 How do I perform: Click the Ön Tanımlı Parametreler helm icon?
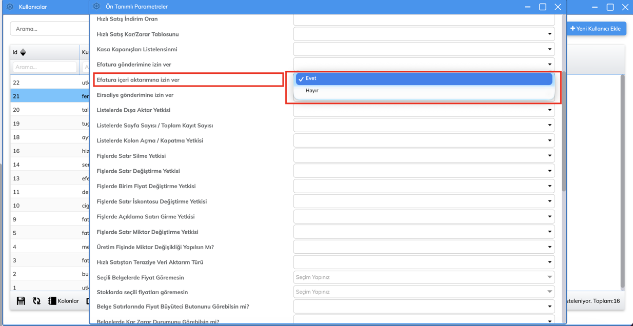(96, 7)
